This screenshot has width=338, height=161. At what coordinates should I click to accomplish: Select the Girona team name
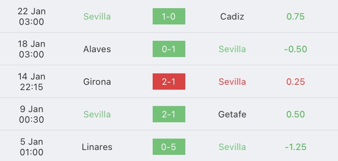tap(97, 82)
